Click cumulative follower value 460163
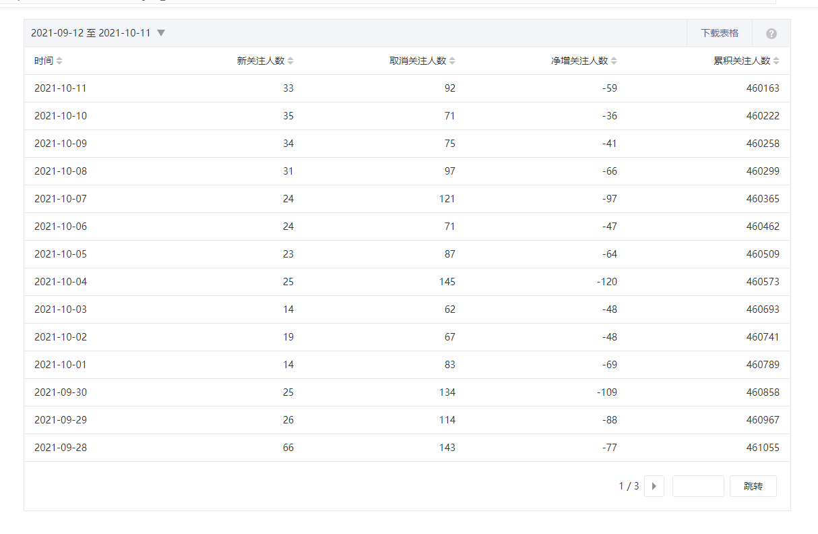818x534 pixels. tap(762, 88)
